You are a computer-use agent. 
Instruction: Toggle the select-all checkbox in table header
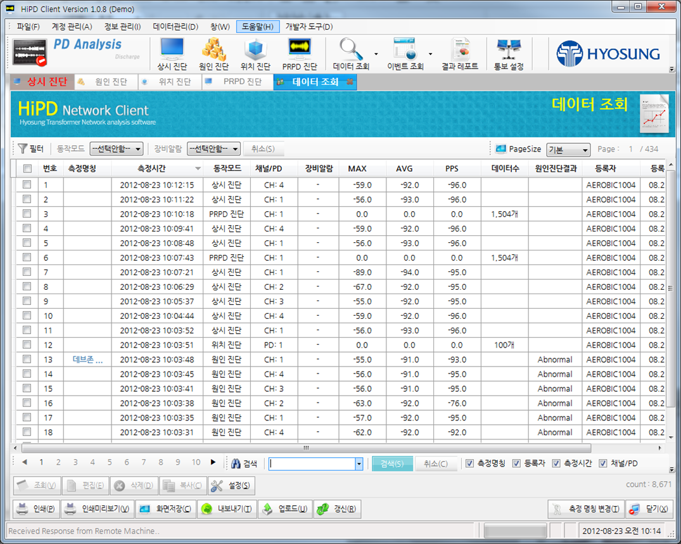[x=27, y=168]
